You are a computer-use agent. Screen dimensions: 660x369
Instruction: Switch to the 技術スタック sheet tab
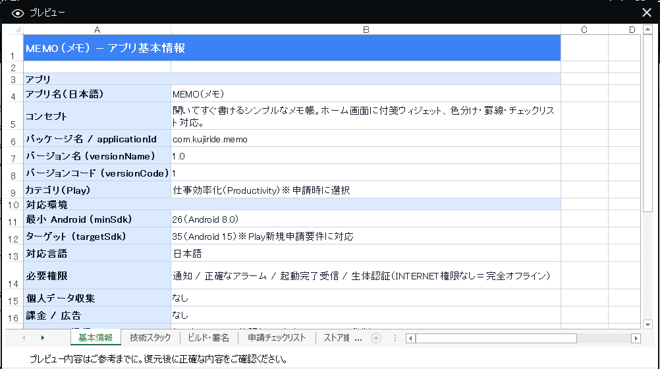coord(150,338)
